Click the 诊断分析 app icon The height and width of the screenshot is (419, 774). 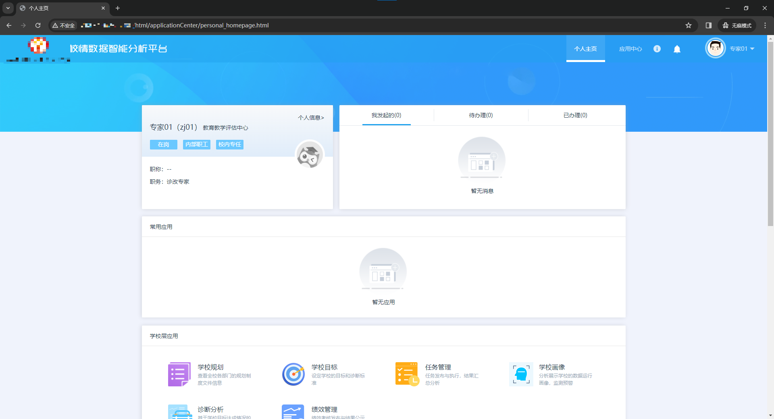coord(179,412)
